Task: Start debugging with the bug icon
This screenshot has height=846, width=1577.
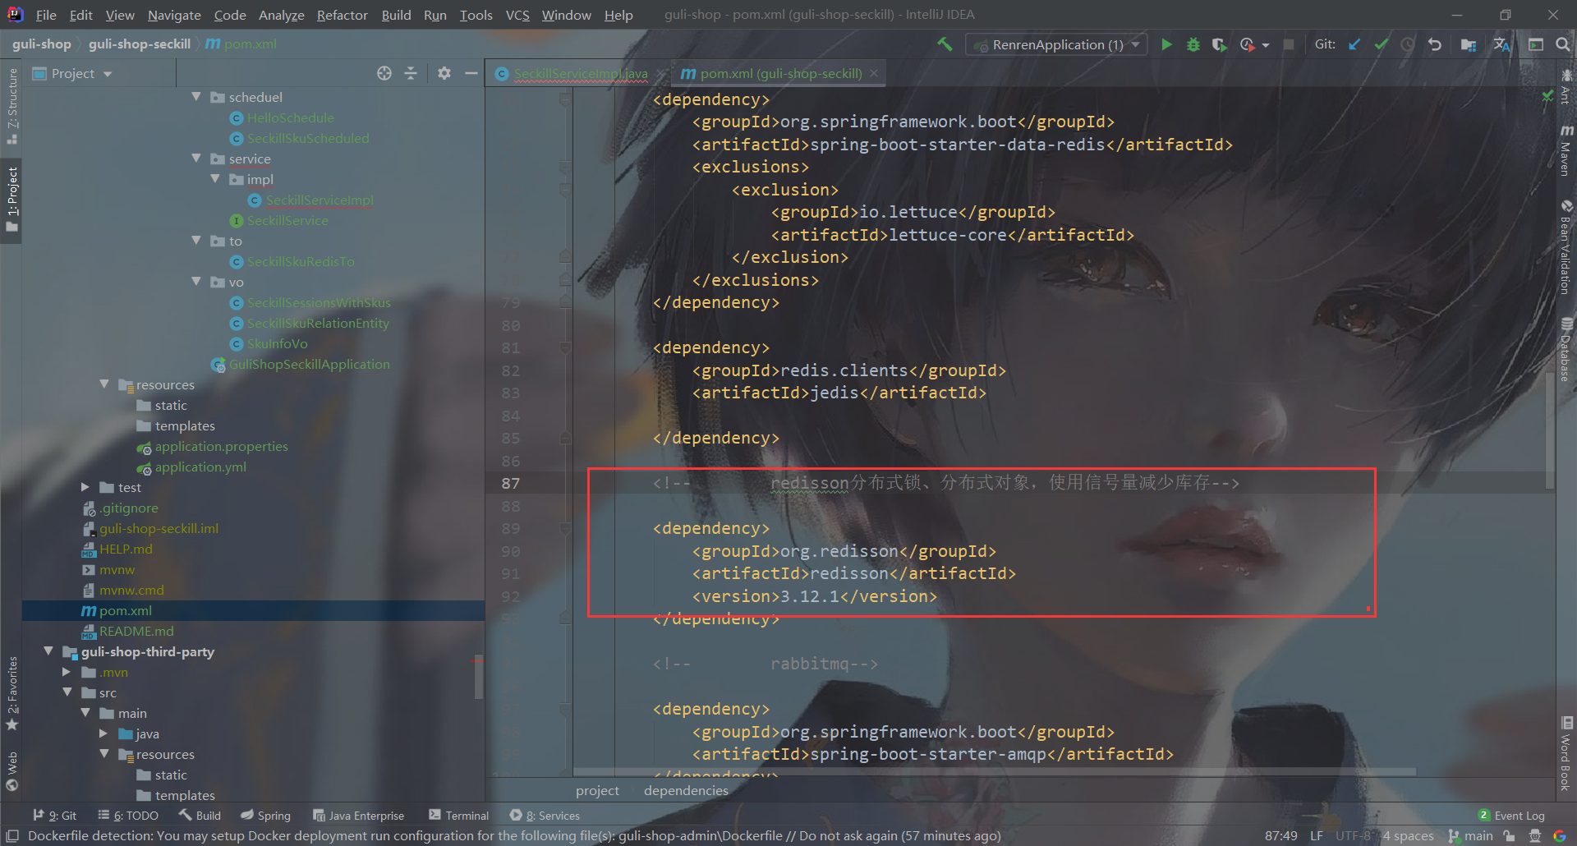Action: coord(1193,44)
